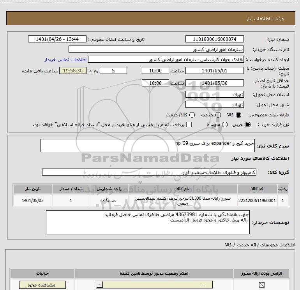300x290 pixels.
Task: Click the general need description text box
Action: pos(148,146)
